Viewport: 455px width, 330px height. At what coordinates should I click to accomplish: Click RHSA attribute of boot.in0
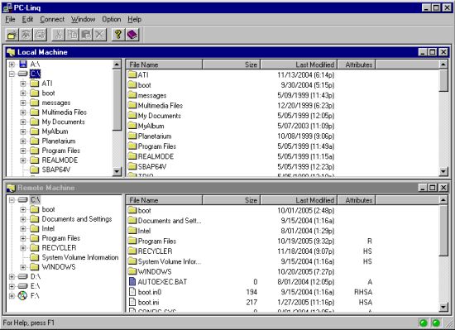pos(363,292)
